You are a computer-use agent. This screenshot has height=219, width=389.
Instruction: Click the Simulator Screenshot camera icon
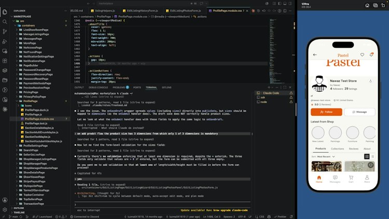click(x=376, y=6)
